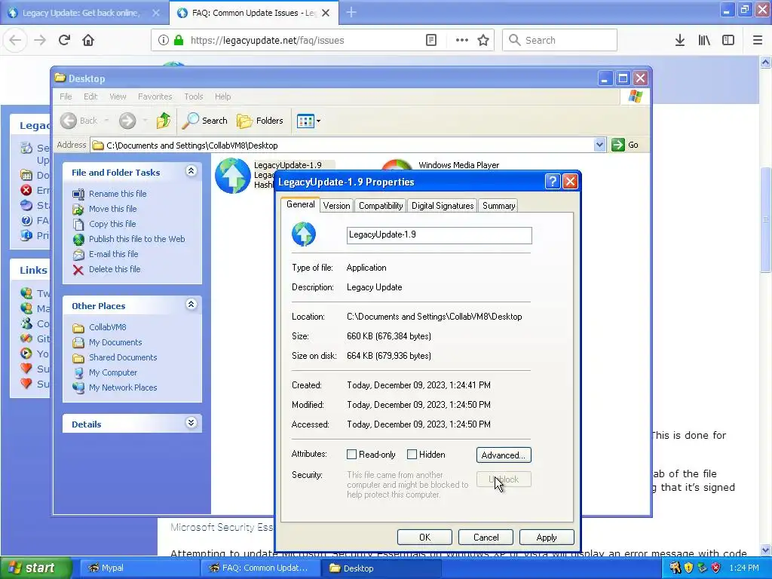Click OK in Properties dialog

pos(424,537)
